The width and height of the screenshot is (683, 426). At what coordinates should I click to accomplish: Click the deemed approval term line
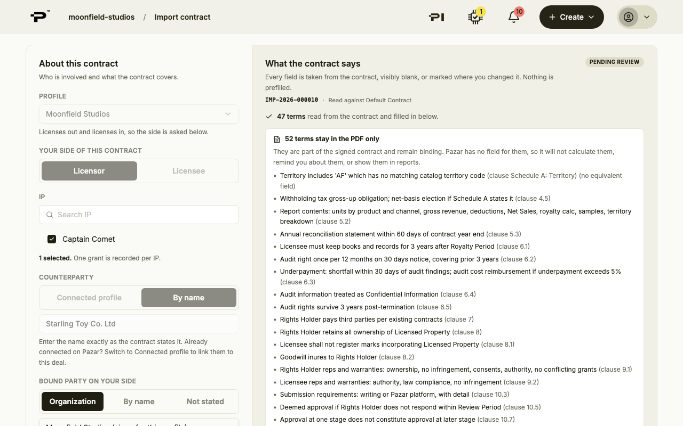coord(410,407)
